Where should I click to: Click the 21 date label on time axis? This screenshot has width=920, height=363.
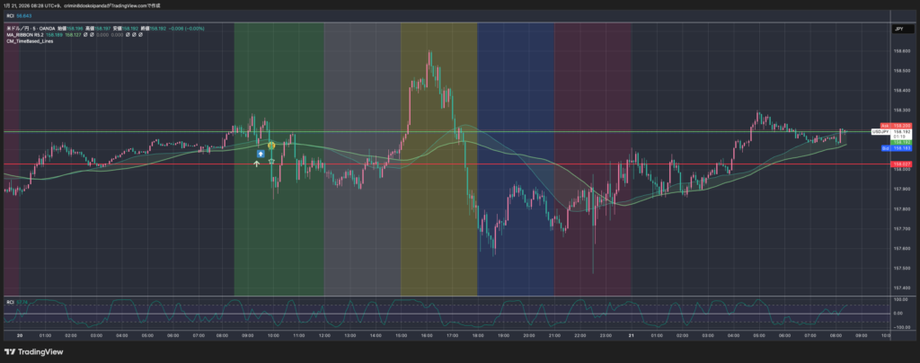[632, 334]
